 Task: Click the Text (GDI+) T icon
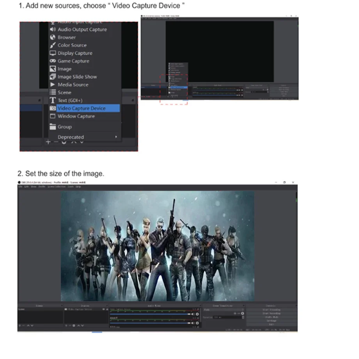click(x=53, y=100)
